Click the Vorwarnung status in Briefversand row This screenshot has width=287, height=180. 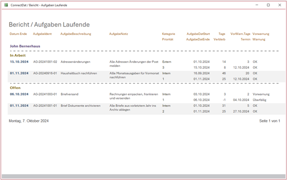click(x=261, y=94)
